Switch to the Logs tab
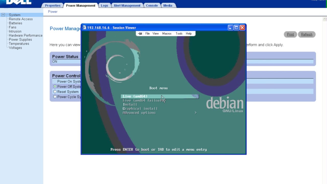 pos(104,5)
